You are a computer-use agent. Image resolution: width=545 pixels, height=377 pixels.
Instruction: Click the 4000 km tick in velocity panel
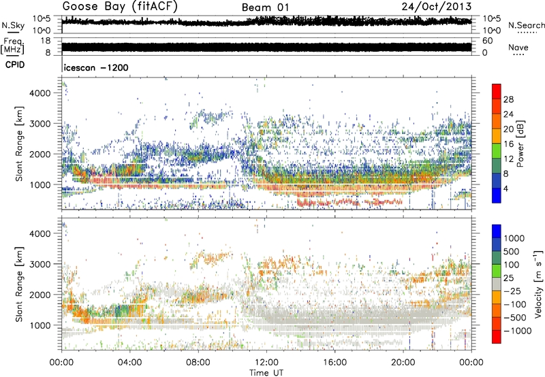click(x=41, y=233)
